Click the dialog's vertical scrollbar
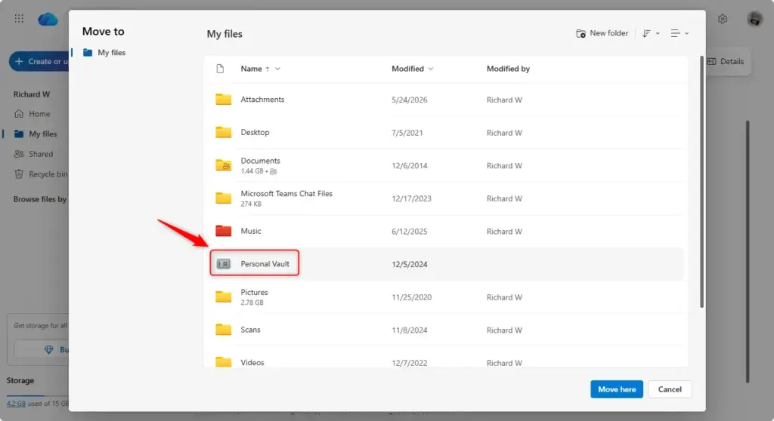The image size is (774, 421). point(701,182)
